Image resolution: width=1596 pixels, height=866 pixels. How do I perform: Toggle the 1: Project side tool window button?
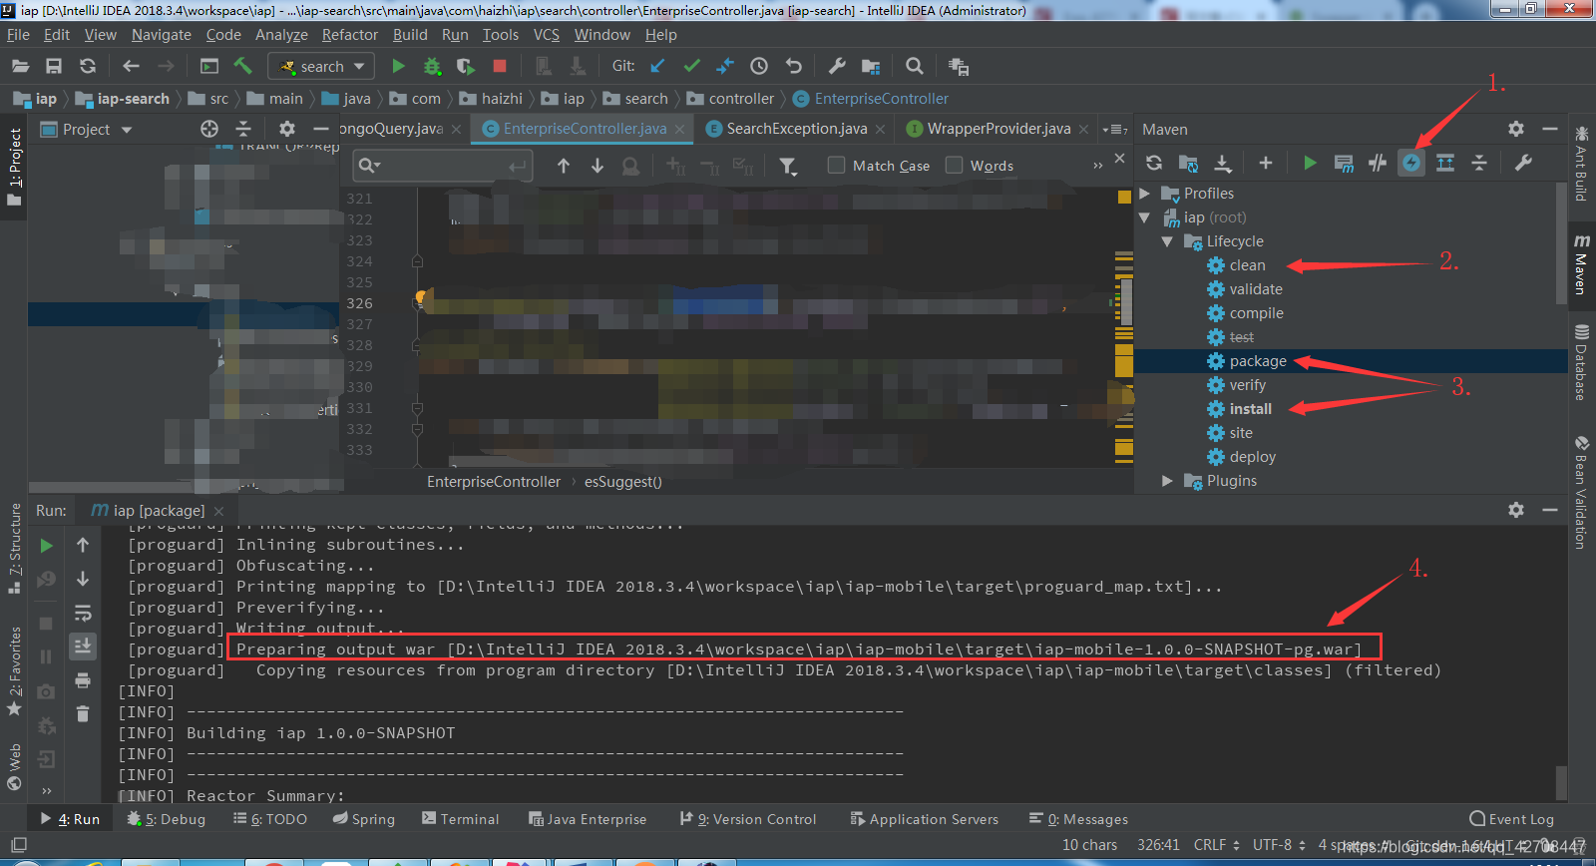(14, 167)
